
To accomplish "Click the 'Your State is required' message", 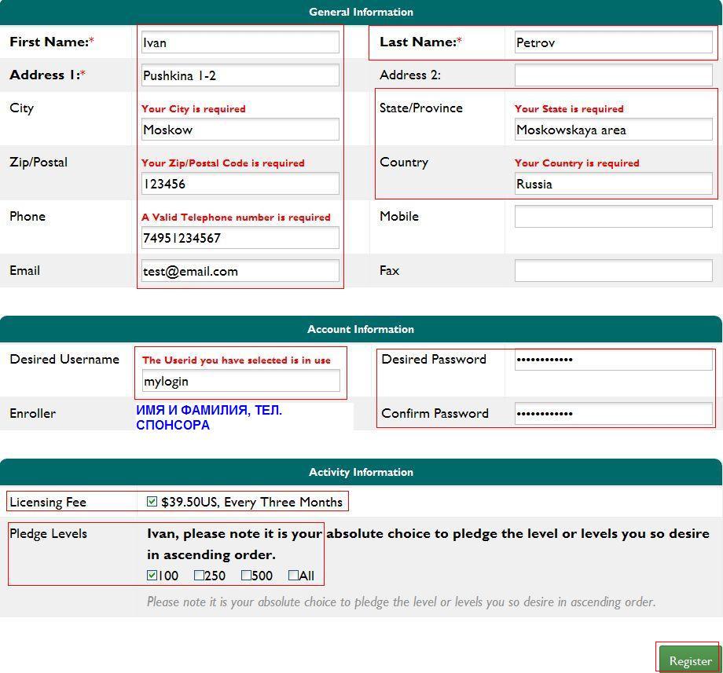I will pos(569,108).
